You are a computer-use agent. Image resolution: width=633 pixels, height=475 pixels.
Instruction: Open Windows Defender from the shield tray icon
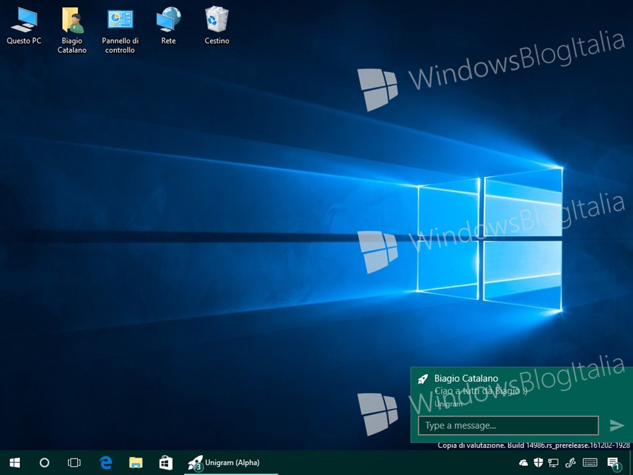(538, 462)
